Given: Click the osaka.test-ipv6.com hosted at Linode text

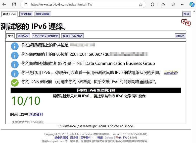Looking at the screenshot, I should [x=96, y=126].
